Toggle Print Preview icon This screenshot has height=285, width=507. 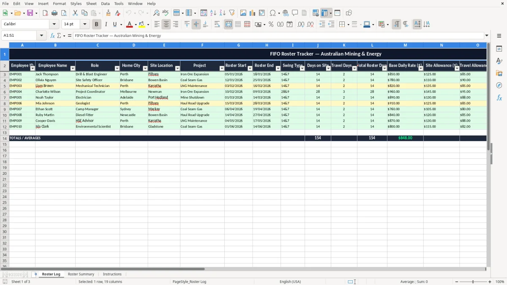tap(64, 13)
